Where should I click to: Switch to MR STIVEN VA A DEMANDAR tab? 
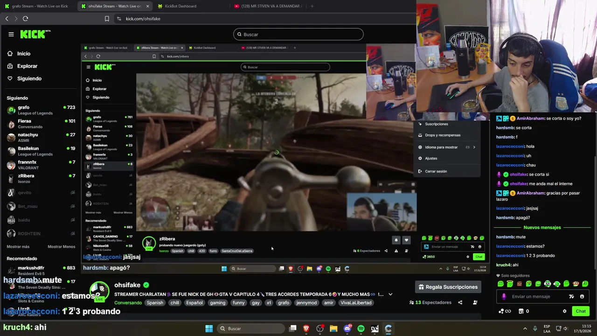click(x=268, y=6)
